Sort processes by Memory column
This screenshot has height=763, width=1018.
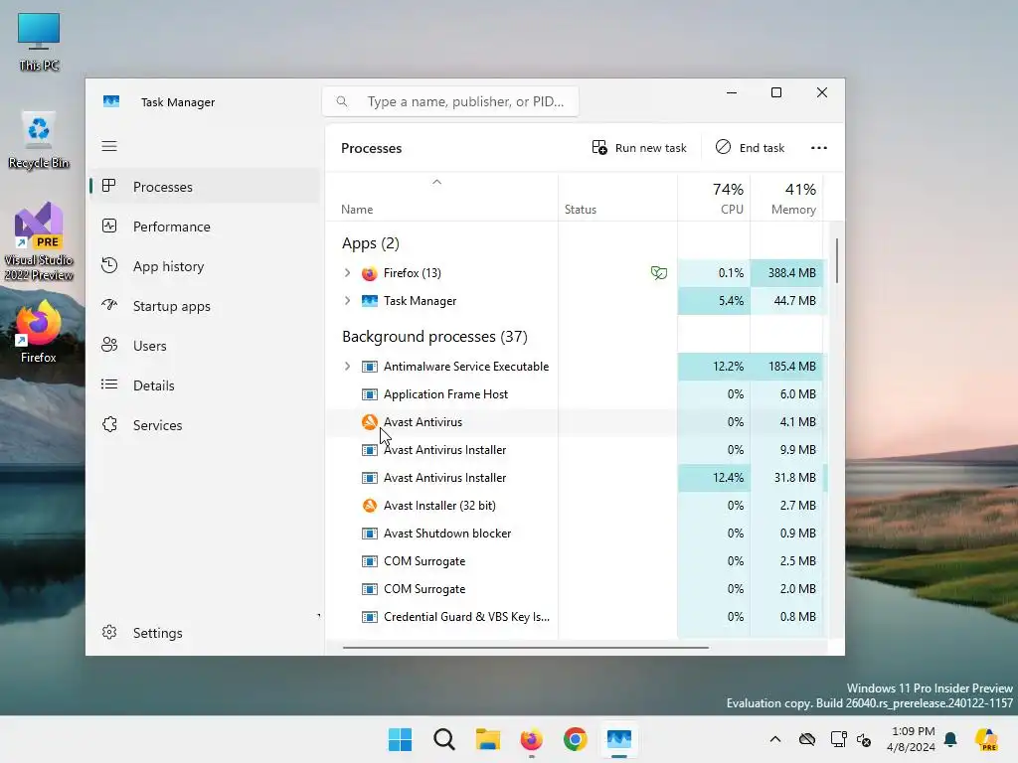tap(787, 198)
